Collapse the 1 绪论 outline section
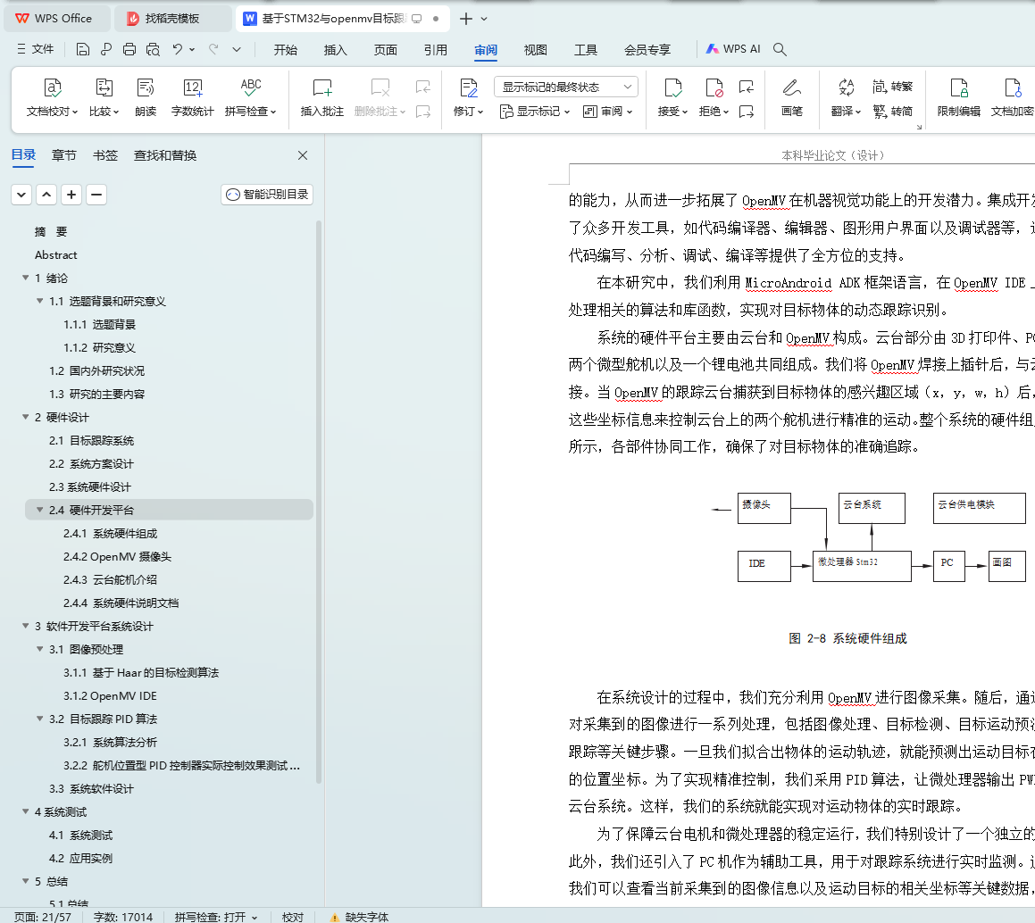The height and width of the screenshot is (923, 1035). coord(26,278)
